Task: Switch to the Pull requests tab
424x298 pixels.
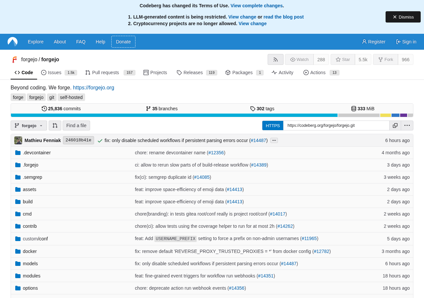Action: [110, 73]
